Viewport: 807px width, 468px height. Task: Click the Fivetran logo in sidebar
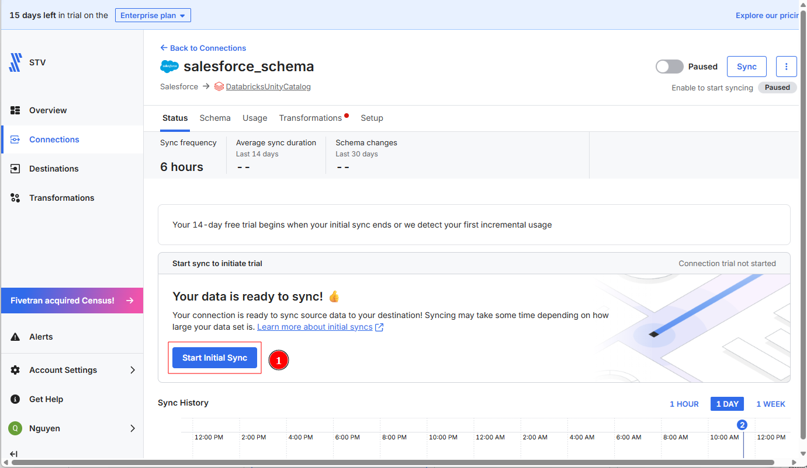tap(15, 62)
